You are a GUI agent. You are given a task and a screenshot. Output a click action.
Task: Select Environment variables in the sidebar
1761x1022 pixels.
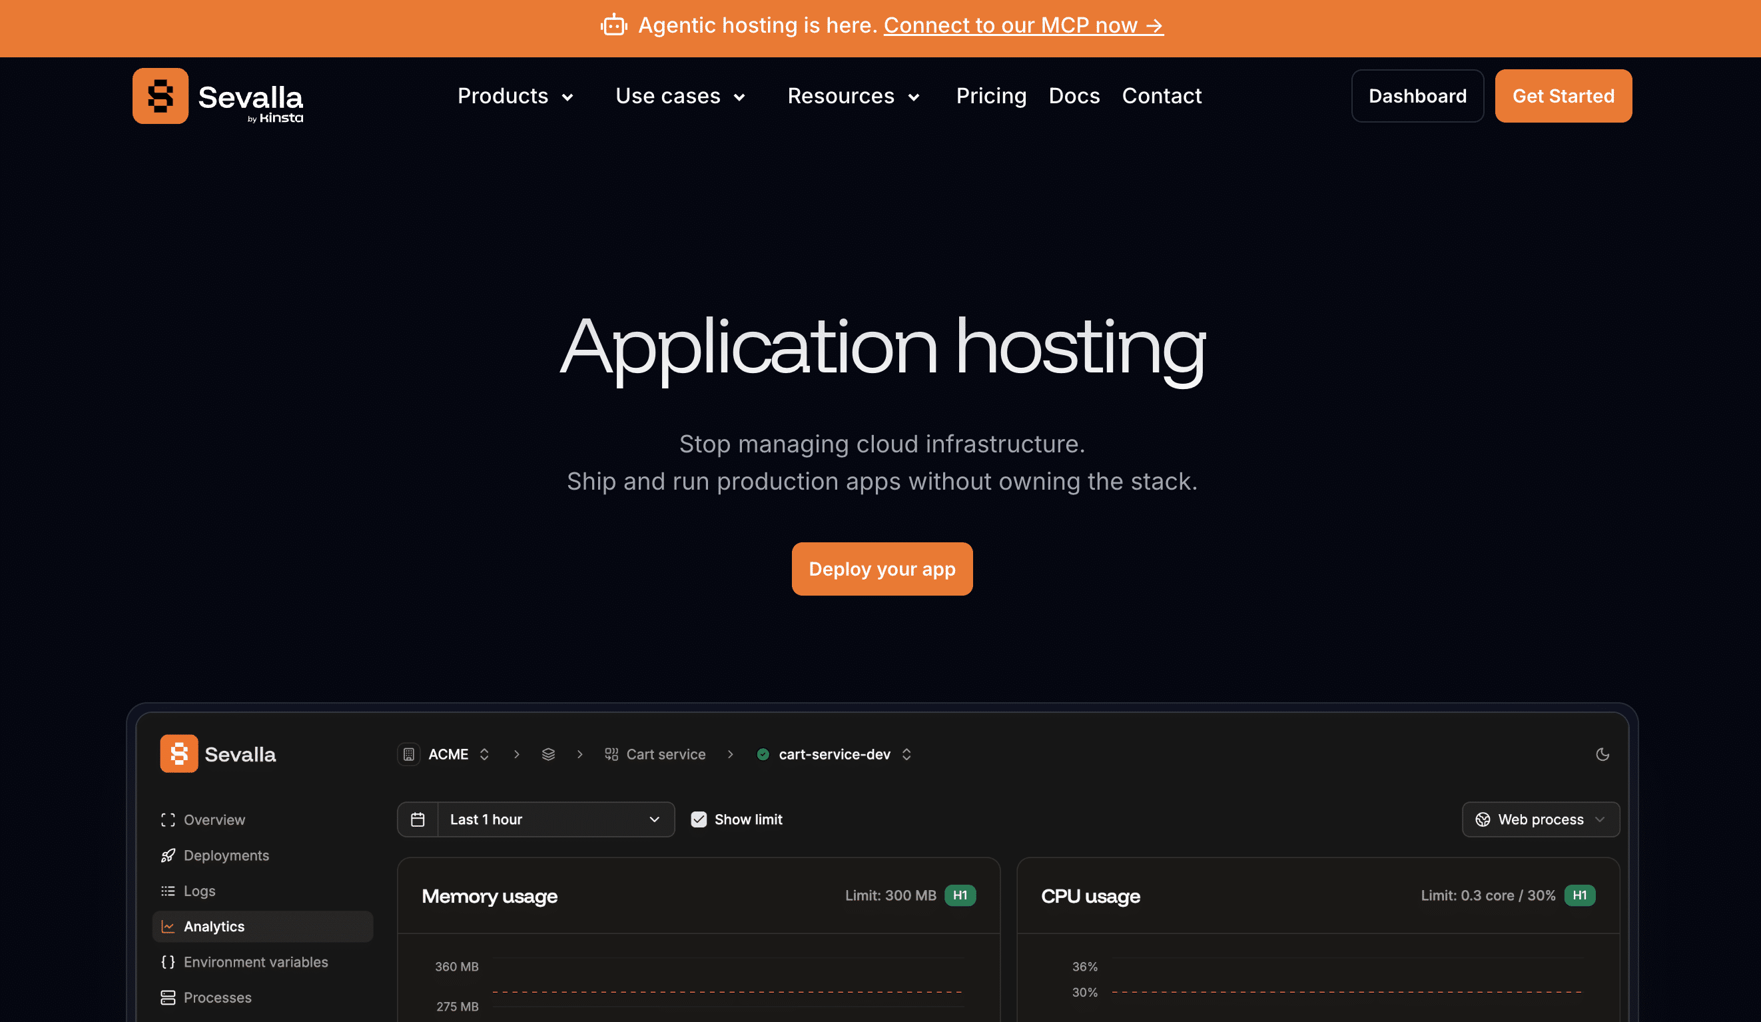[263, 962]
